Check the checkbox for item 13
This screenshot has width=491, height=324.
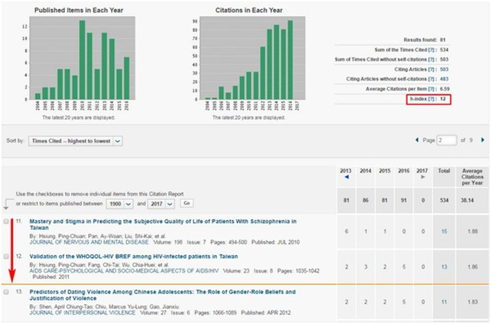pyautogui.click(x=6, y=292)
